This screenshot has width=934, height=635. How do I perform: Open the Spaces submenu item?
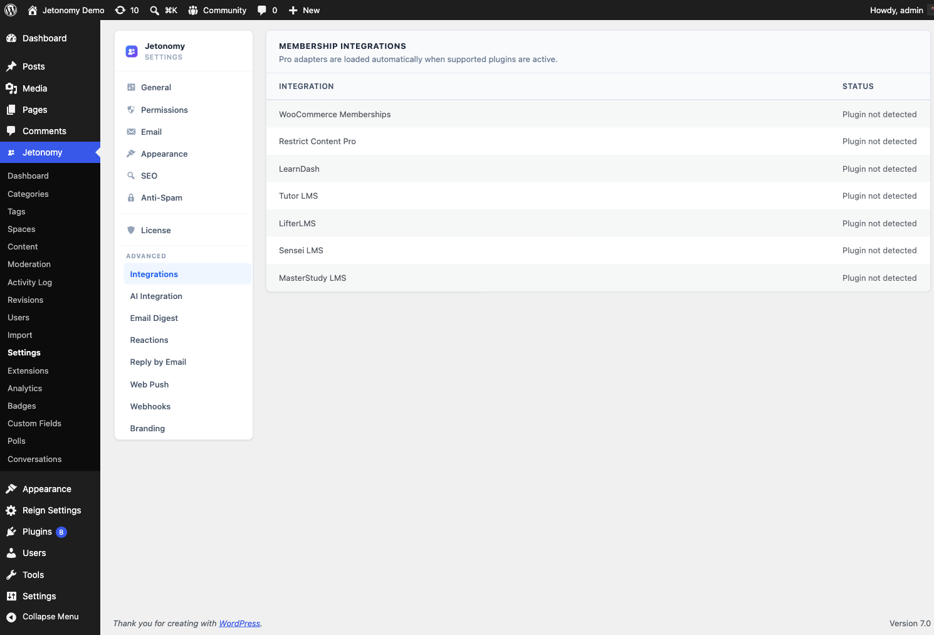pyautogui.click(x=21, y=229)
